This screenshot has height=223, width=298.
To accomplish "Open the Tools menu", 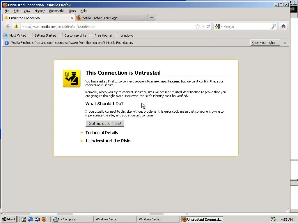I will (72, 11).
